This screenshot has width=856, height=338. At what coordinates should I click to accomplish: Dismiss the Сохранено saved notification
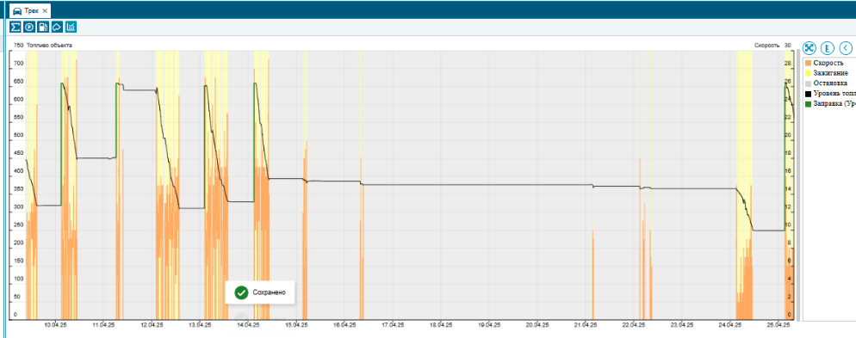(x=260, y=292)
